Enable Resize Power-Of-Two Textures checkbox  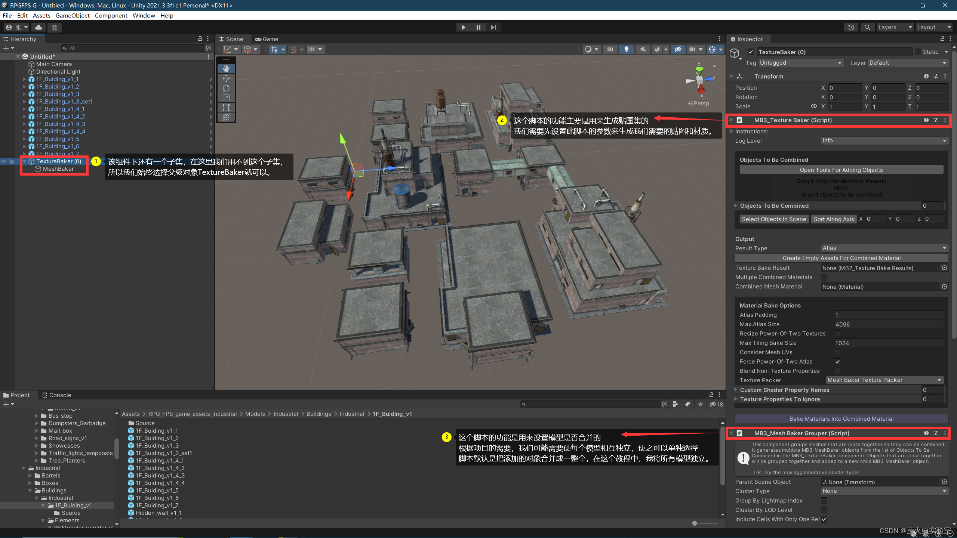pos(838,334)
